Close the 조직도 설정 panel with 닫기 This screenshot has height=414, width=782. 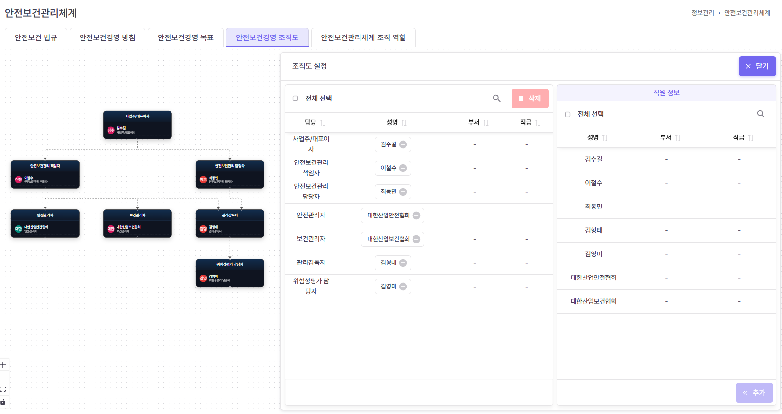point(757,66)
